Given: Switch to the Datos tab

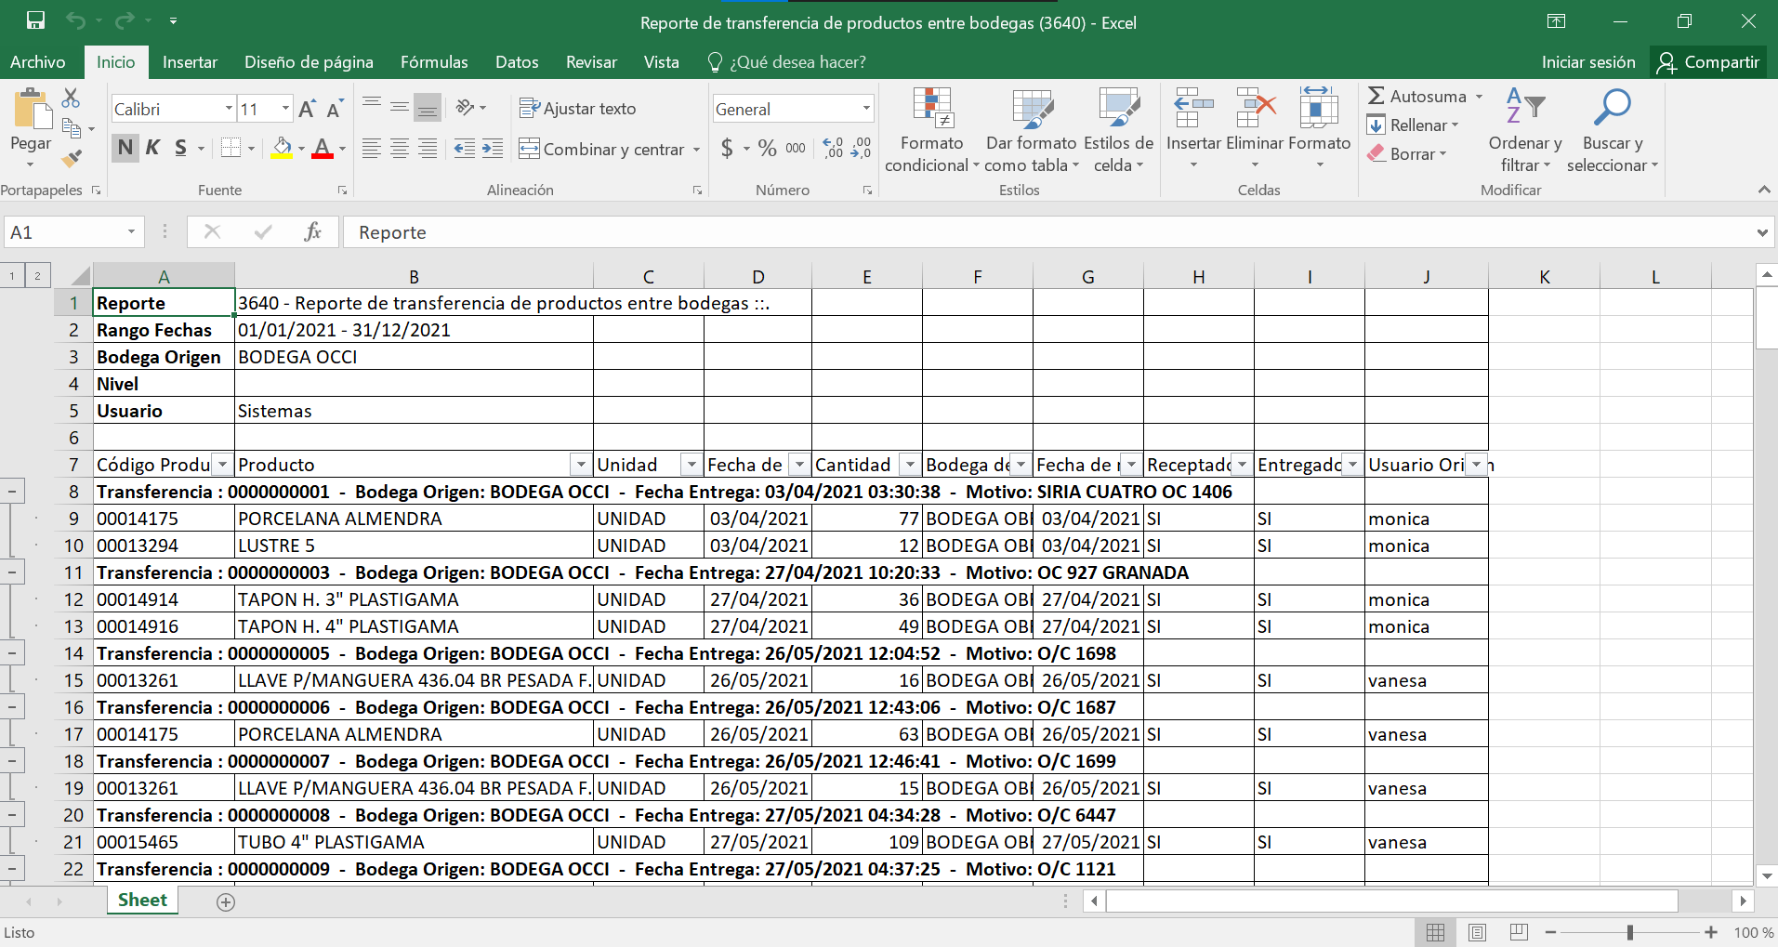Looking at the screenshot, I should pyautogui.click(x=517, y=62).
